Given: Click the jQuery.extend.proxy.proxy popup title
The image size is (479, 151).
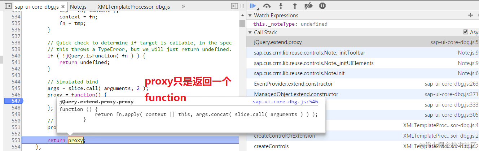Looking at the screenshot, I should click(x=96, y=102).
